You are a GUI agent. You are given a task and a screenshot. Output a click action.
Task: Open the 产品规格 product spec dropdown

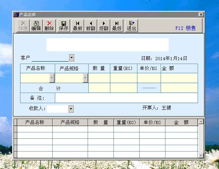coord(85,78)
